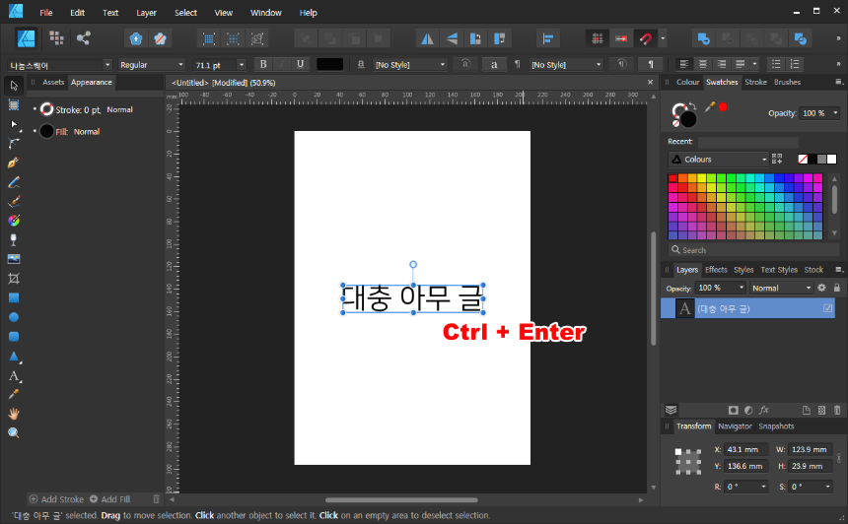Open layer blend mode Normal dropdown

pos(782,288)
